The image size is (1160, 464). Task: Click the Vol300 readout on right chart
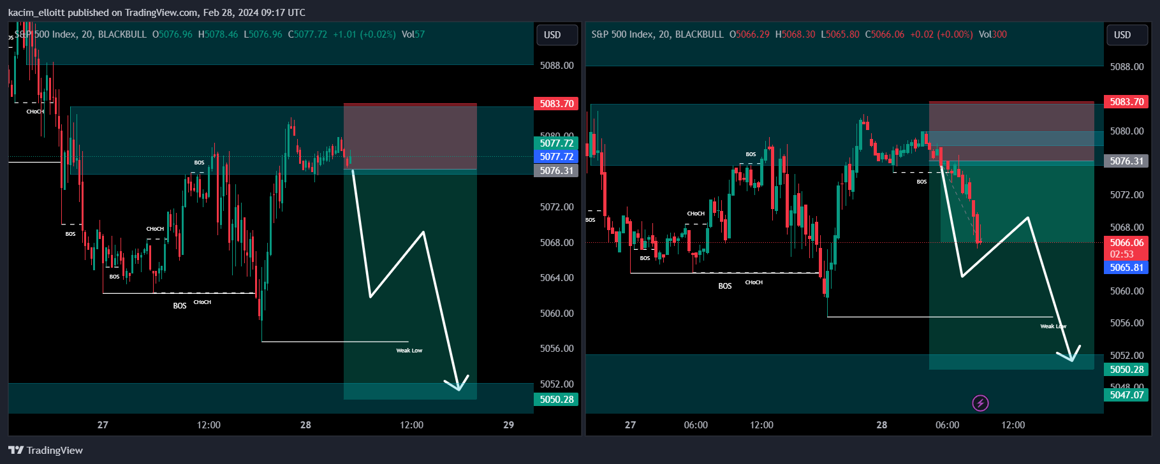coord(993,34)
